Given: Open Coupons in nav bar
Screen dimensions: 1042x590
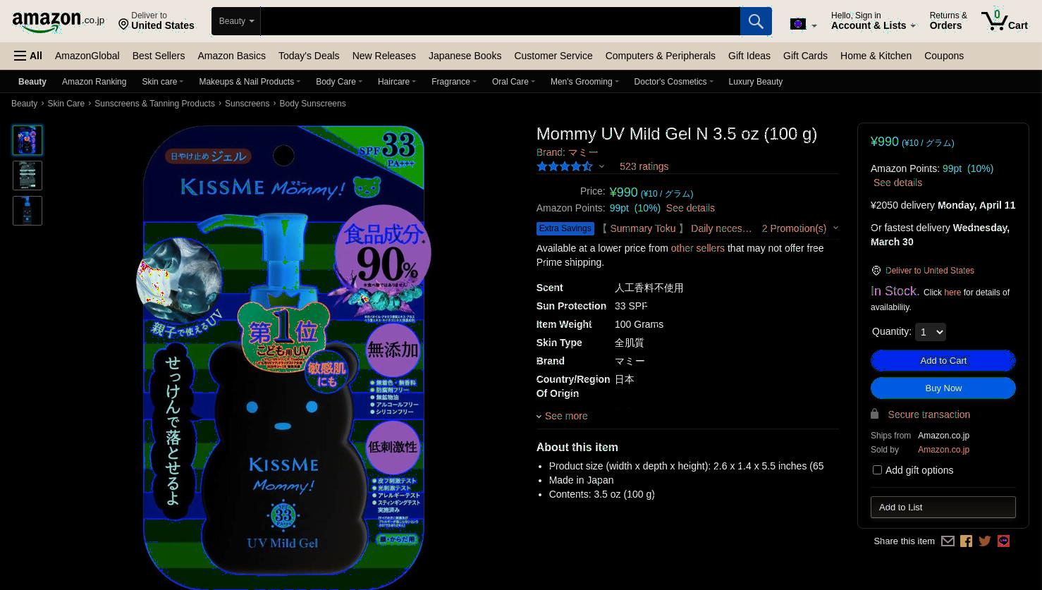Looking at the screenshot, I should pos(944,56).
